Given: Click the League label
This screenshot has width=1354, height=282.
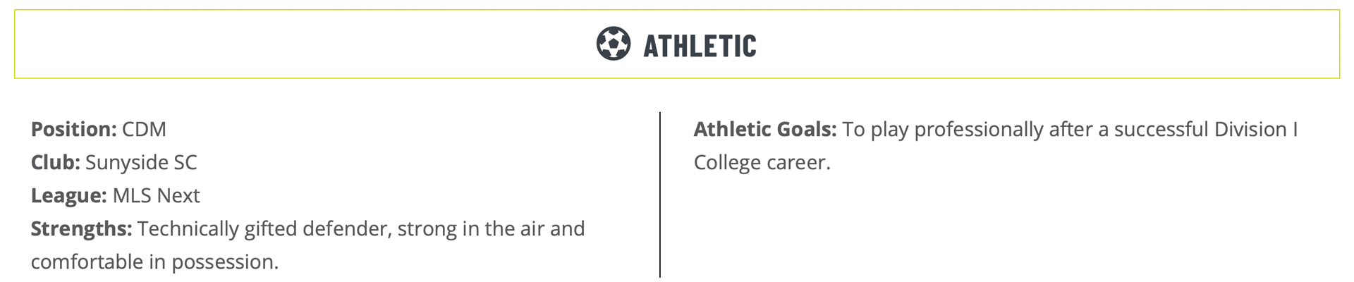Looking at the screenshot, I should click(x=69, y=196).
